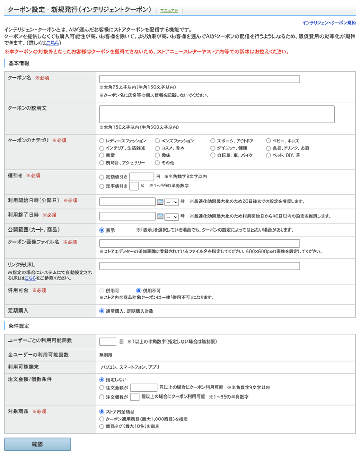Screen dimensions: 364x455
Task: Choose 定率値引き discount type
Action: (101, 186)
